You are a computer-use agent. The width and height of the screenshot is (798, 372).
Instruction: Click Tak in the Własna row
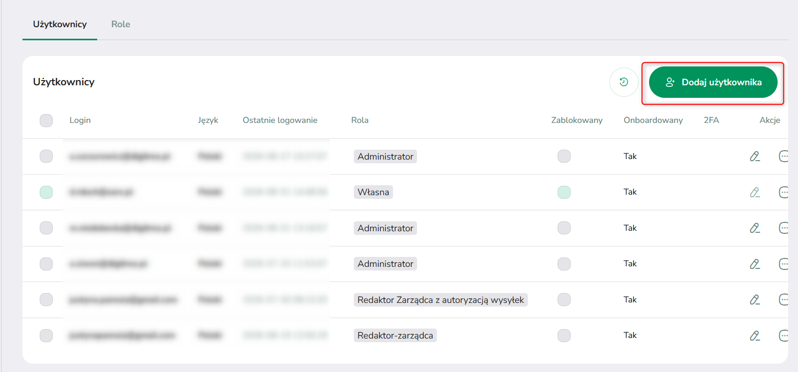tap(630, 192)
